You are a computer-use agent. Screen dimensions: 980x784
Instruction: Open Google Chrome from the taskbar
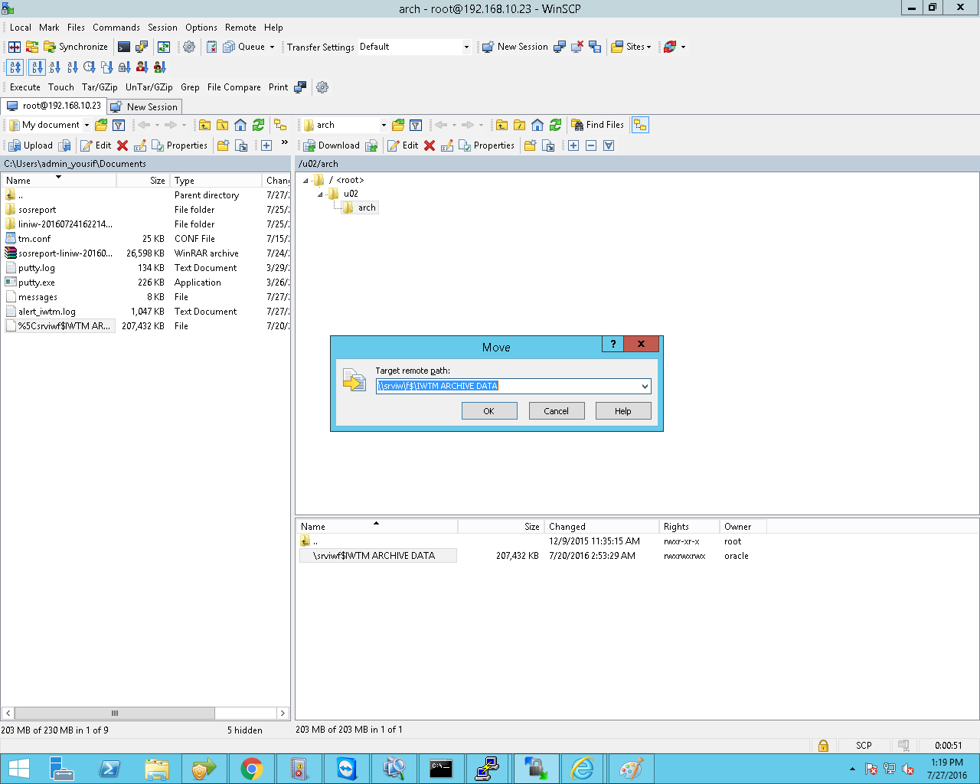tap(251, 769)
